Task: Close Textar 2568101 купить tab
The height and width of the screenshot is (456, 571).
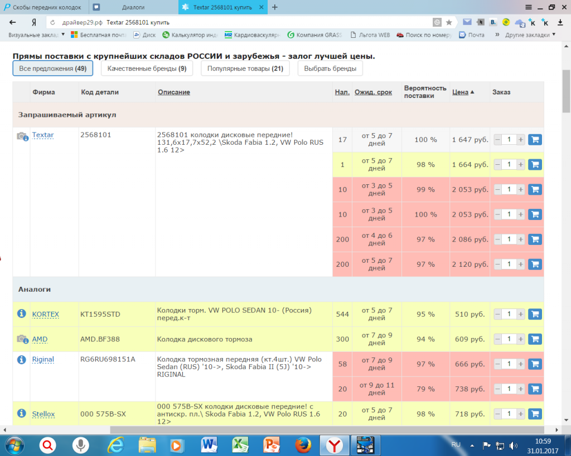Action: point(262,7)
